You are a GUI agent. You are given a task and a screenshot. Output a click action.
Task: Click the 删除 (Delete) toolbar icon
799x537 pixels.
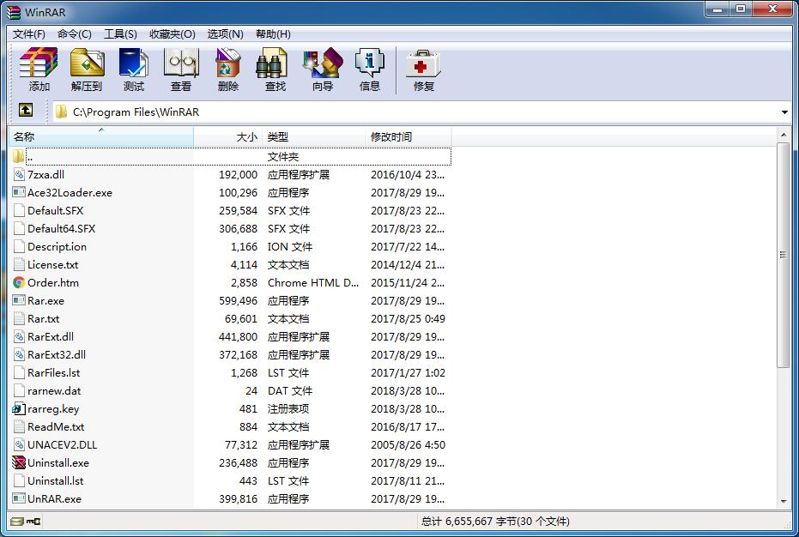click(x=227, y=63)
